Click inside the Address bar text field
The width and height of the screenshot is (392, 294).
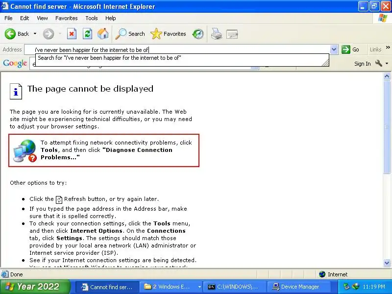(x=177, y=50)
